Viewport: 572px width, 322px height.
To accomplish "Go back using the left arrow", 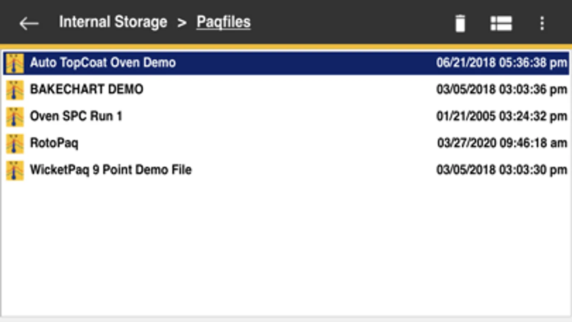I will tap(29, 24).
